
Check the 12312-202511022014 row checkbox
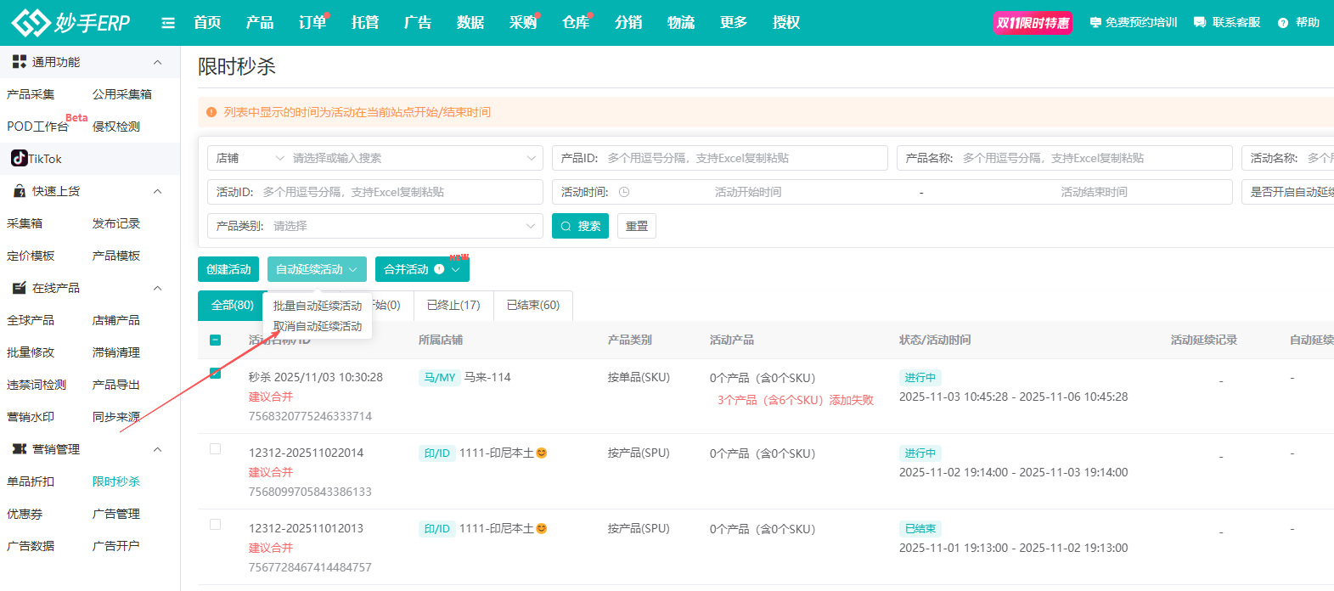[215, 448]
